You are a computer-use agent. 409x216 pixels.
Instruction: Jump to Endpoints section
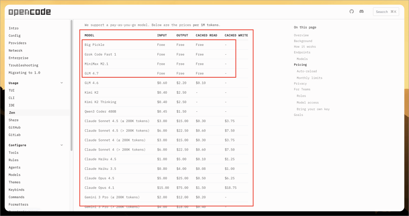(302, 52)
